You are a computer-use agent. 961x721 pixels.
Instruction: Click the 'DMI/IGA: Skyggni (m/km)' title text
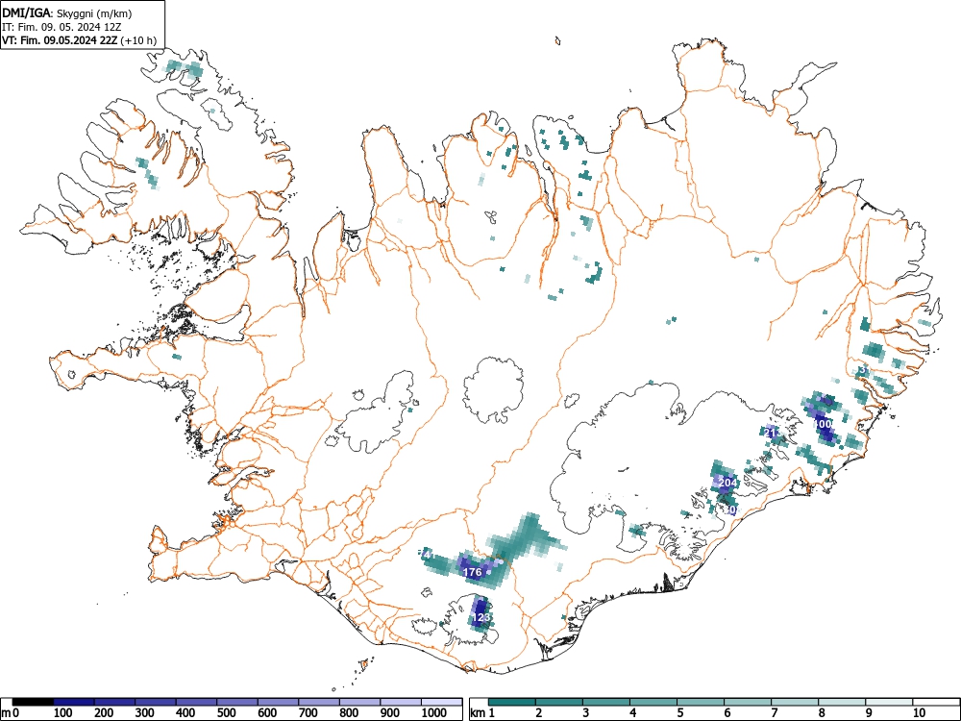[x=67, y=12]
